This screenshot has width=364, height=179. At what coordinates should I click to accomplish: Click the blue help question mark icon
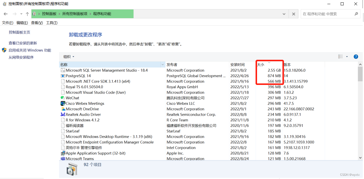tap(356, 57)
